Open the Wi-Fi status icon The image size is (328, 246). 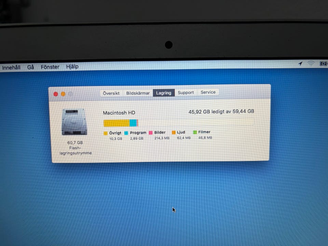pos(311,63)
